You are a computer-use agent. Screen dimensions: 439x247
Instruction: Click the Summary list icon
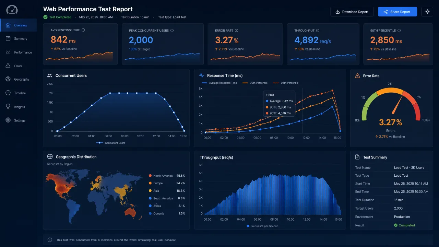pyautogui.click(x=8, y=38)
